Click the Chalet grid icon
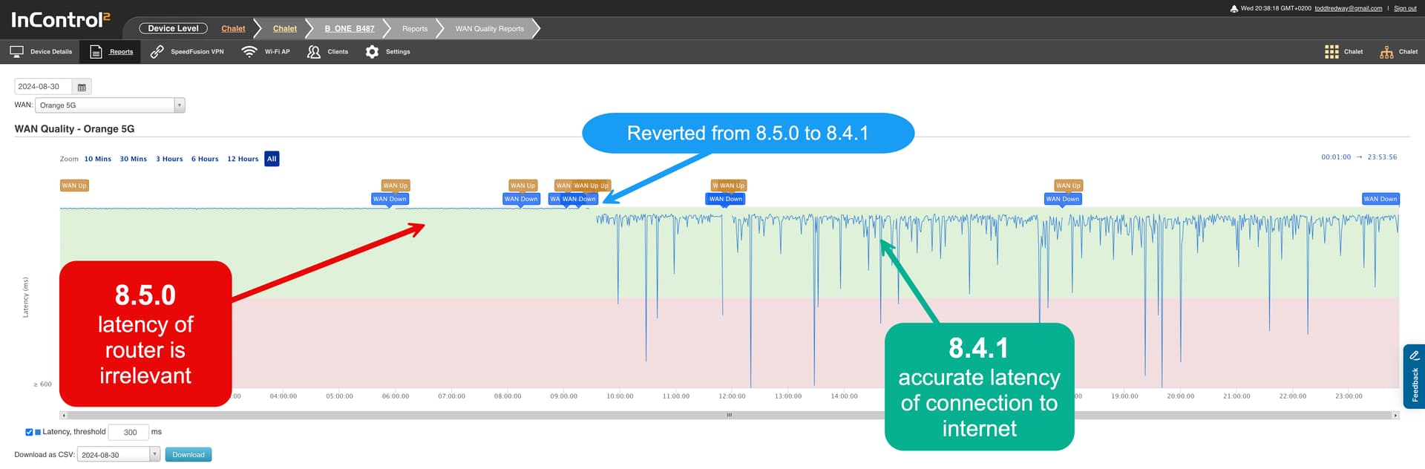Image resolution: width=1425 pixels, height=469 pixels. click(1331, 52)
